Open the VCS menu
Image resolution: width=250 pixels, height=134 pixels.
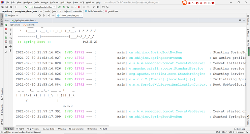[x=82, y=2]
